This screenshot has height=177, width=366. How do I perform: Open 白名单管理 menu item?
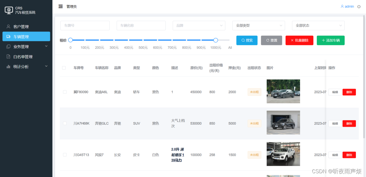[26, 57]
